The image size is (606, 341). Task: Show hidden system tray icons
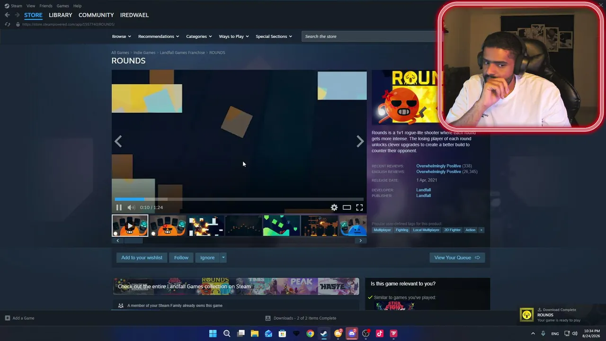(x=533, y=333)
